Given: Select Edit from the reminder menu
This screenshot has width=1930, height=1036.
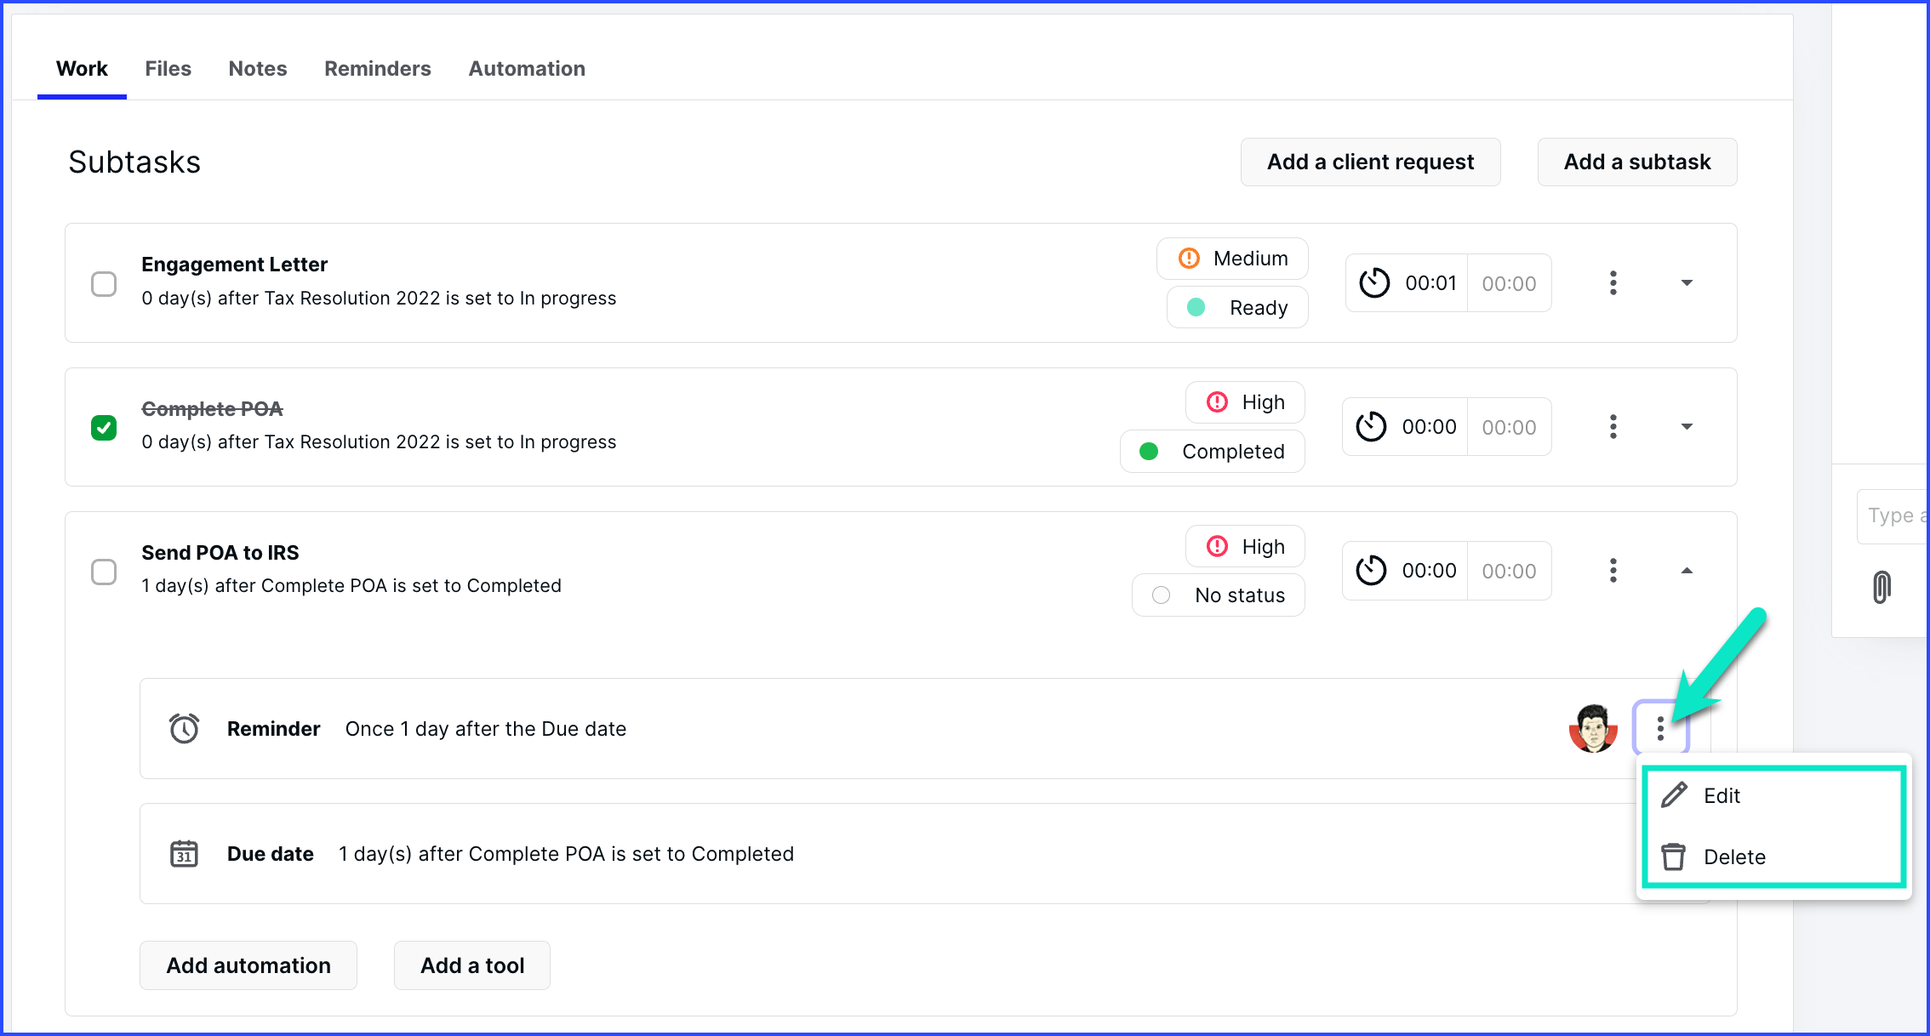Looking at the screenshot, I should (x=1773, y=795).
